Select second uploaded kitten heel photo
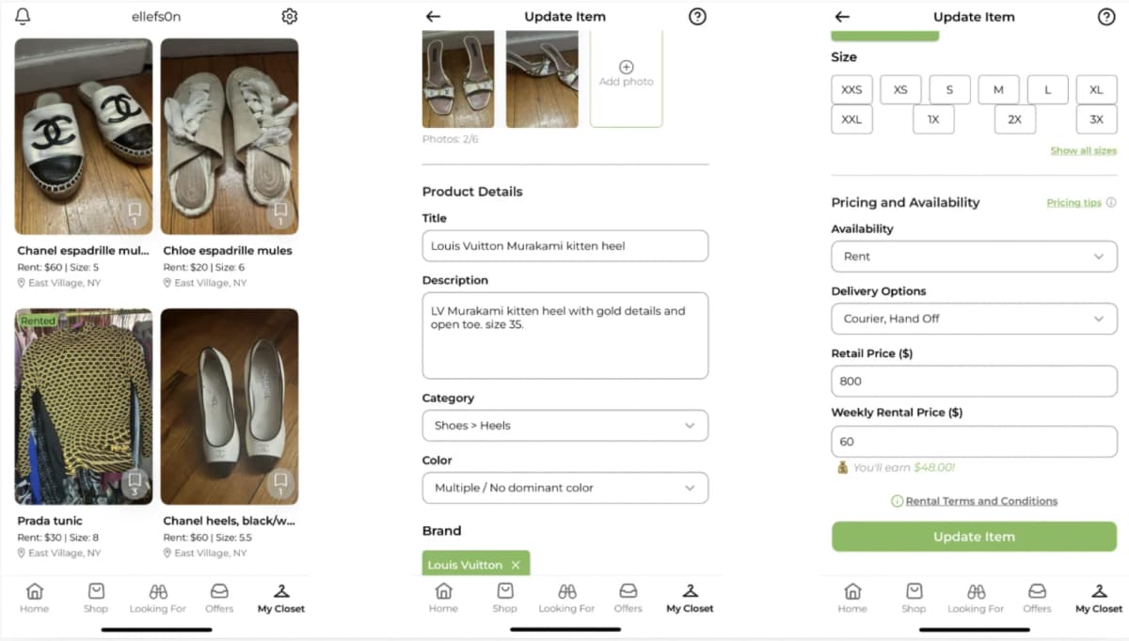 (x=542, y=78)
